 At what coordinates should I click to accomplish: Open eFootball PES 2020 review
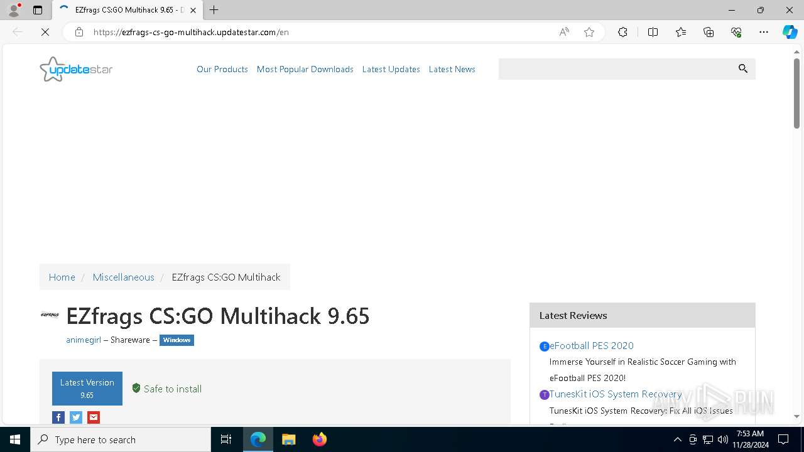[x=592, y=345]
